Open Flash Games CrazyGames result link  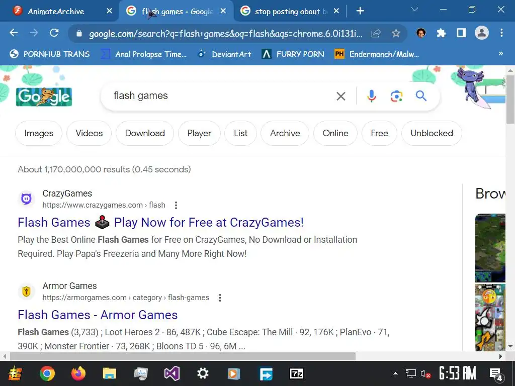[160, 223]
